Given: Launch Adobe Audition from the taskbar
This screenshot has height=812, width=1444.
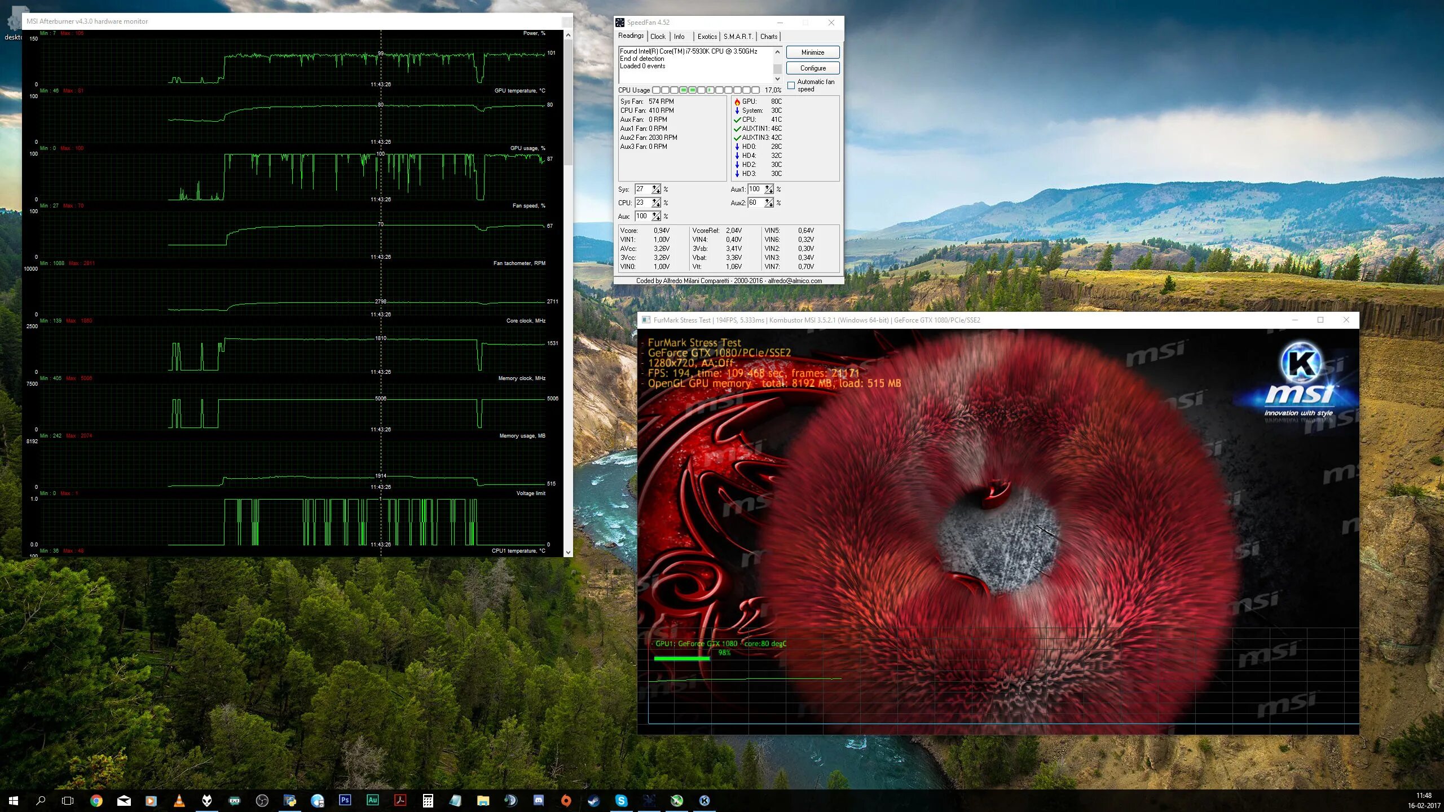Looking at the screenshot, I should pos(373,800).
